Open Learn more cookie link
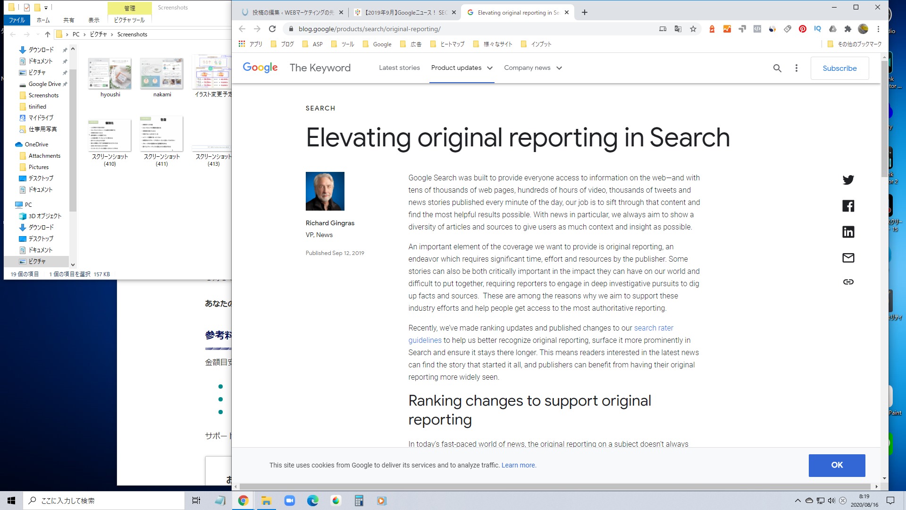906x510 pixels. [x=518, y=465]
